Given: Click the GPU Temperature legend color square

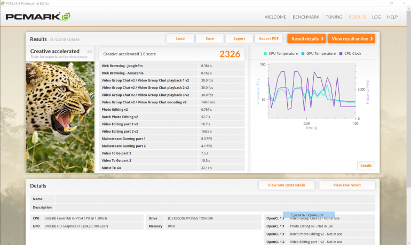Looking at the screenshot, I should pyautogui.click(x=303, y=54).
